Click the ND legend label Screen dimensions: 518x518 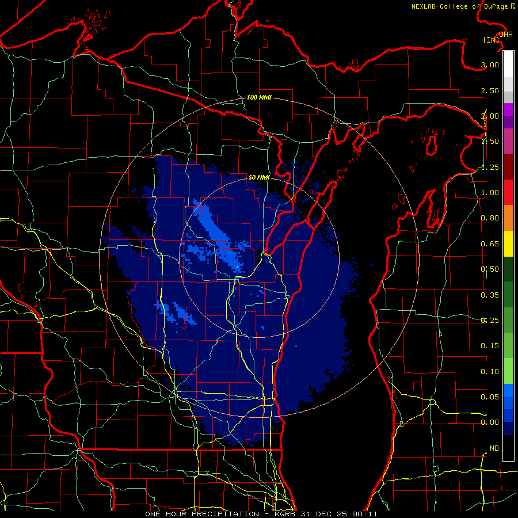coord(494,448)
